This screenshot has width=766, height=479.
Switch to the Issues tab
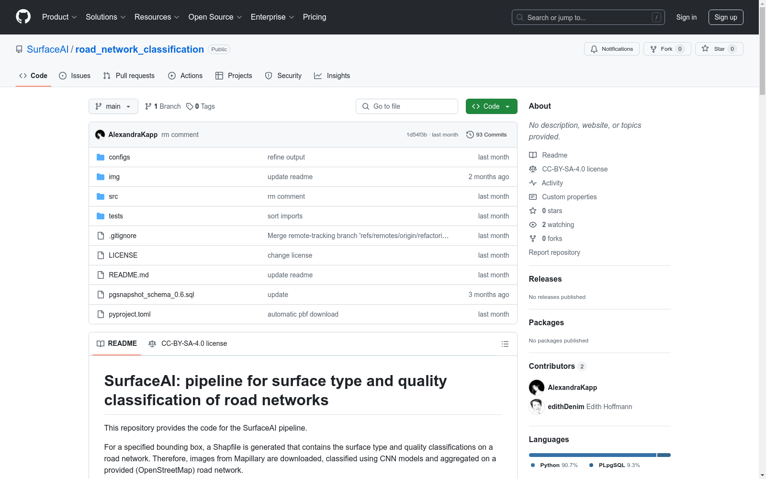point(75,76)
